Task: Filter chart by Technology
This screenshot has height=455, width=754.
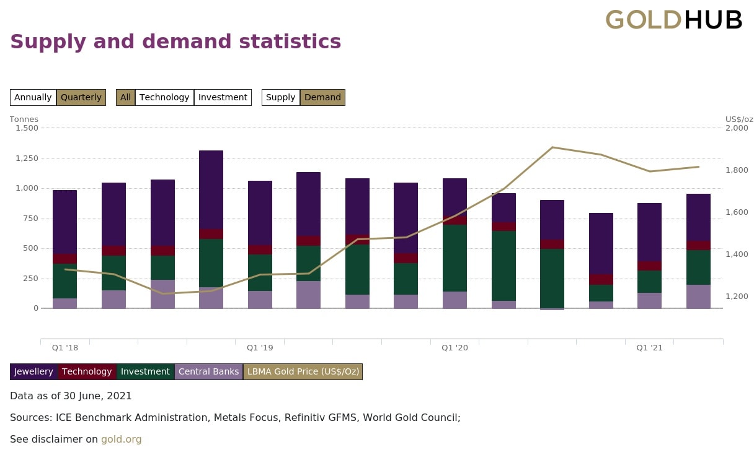Action: pyautogui.click(x=164, y=97)
